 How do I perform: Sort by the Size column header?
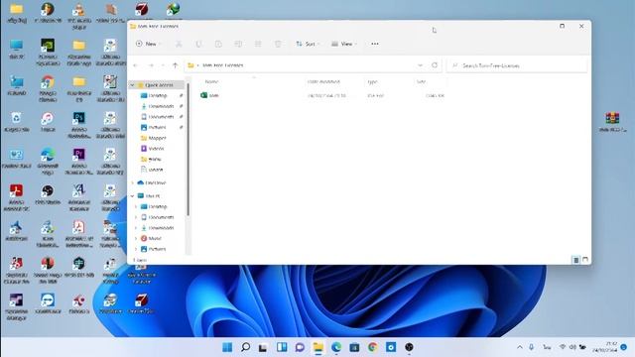(x=421, y=81)
